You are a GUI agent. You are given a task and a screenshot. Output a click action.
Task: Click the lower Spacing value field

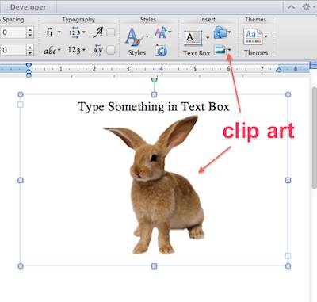[x=13, y=50]
